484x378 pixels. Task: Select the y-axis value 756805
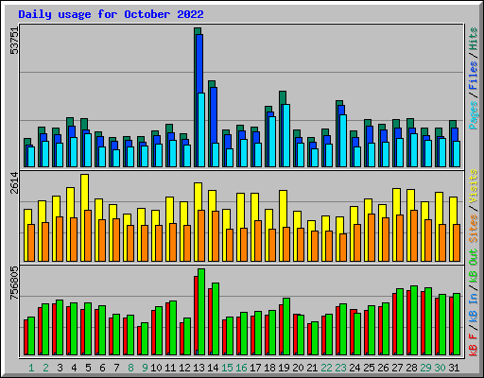(14, 283)
